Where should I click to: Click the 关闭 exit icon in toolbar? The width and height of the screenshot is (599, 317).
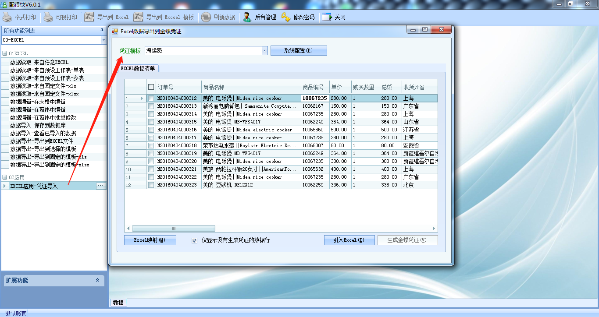coord(327,17)
